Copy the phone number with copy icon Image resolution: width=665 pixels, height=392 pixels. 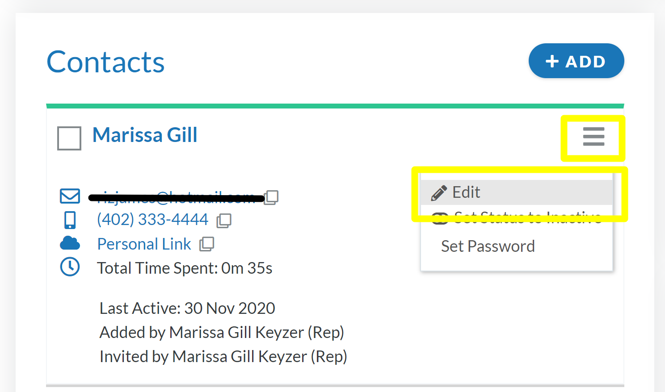pyautogui.click(x=224, y=220)
